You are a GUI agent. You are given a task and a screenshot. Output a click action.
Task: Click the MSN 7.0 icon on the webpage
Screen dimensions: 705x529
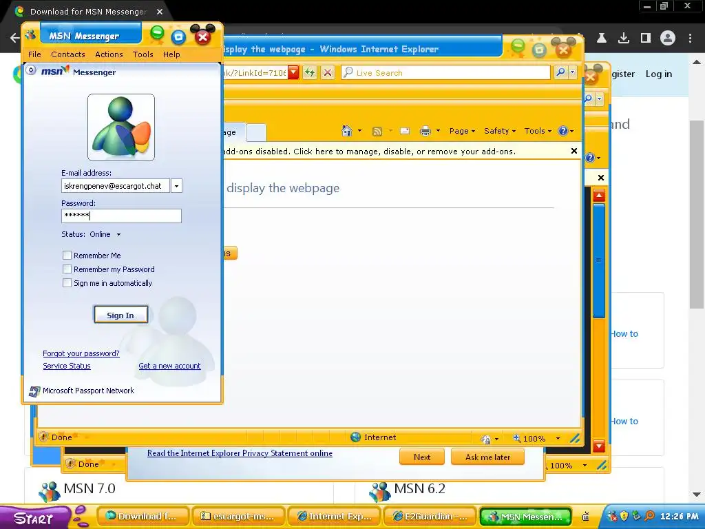[x=49, y=491]
